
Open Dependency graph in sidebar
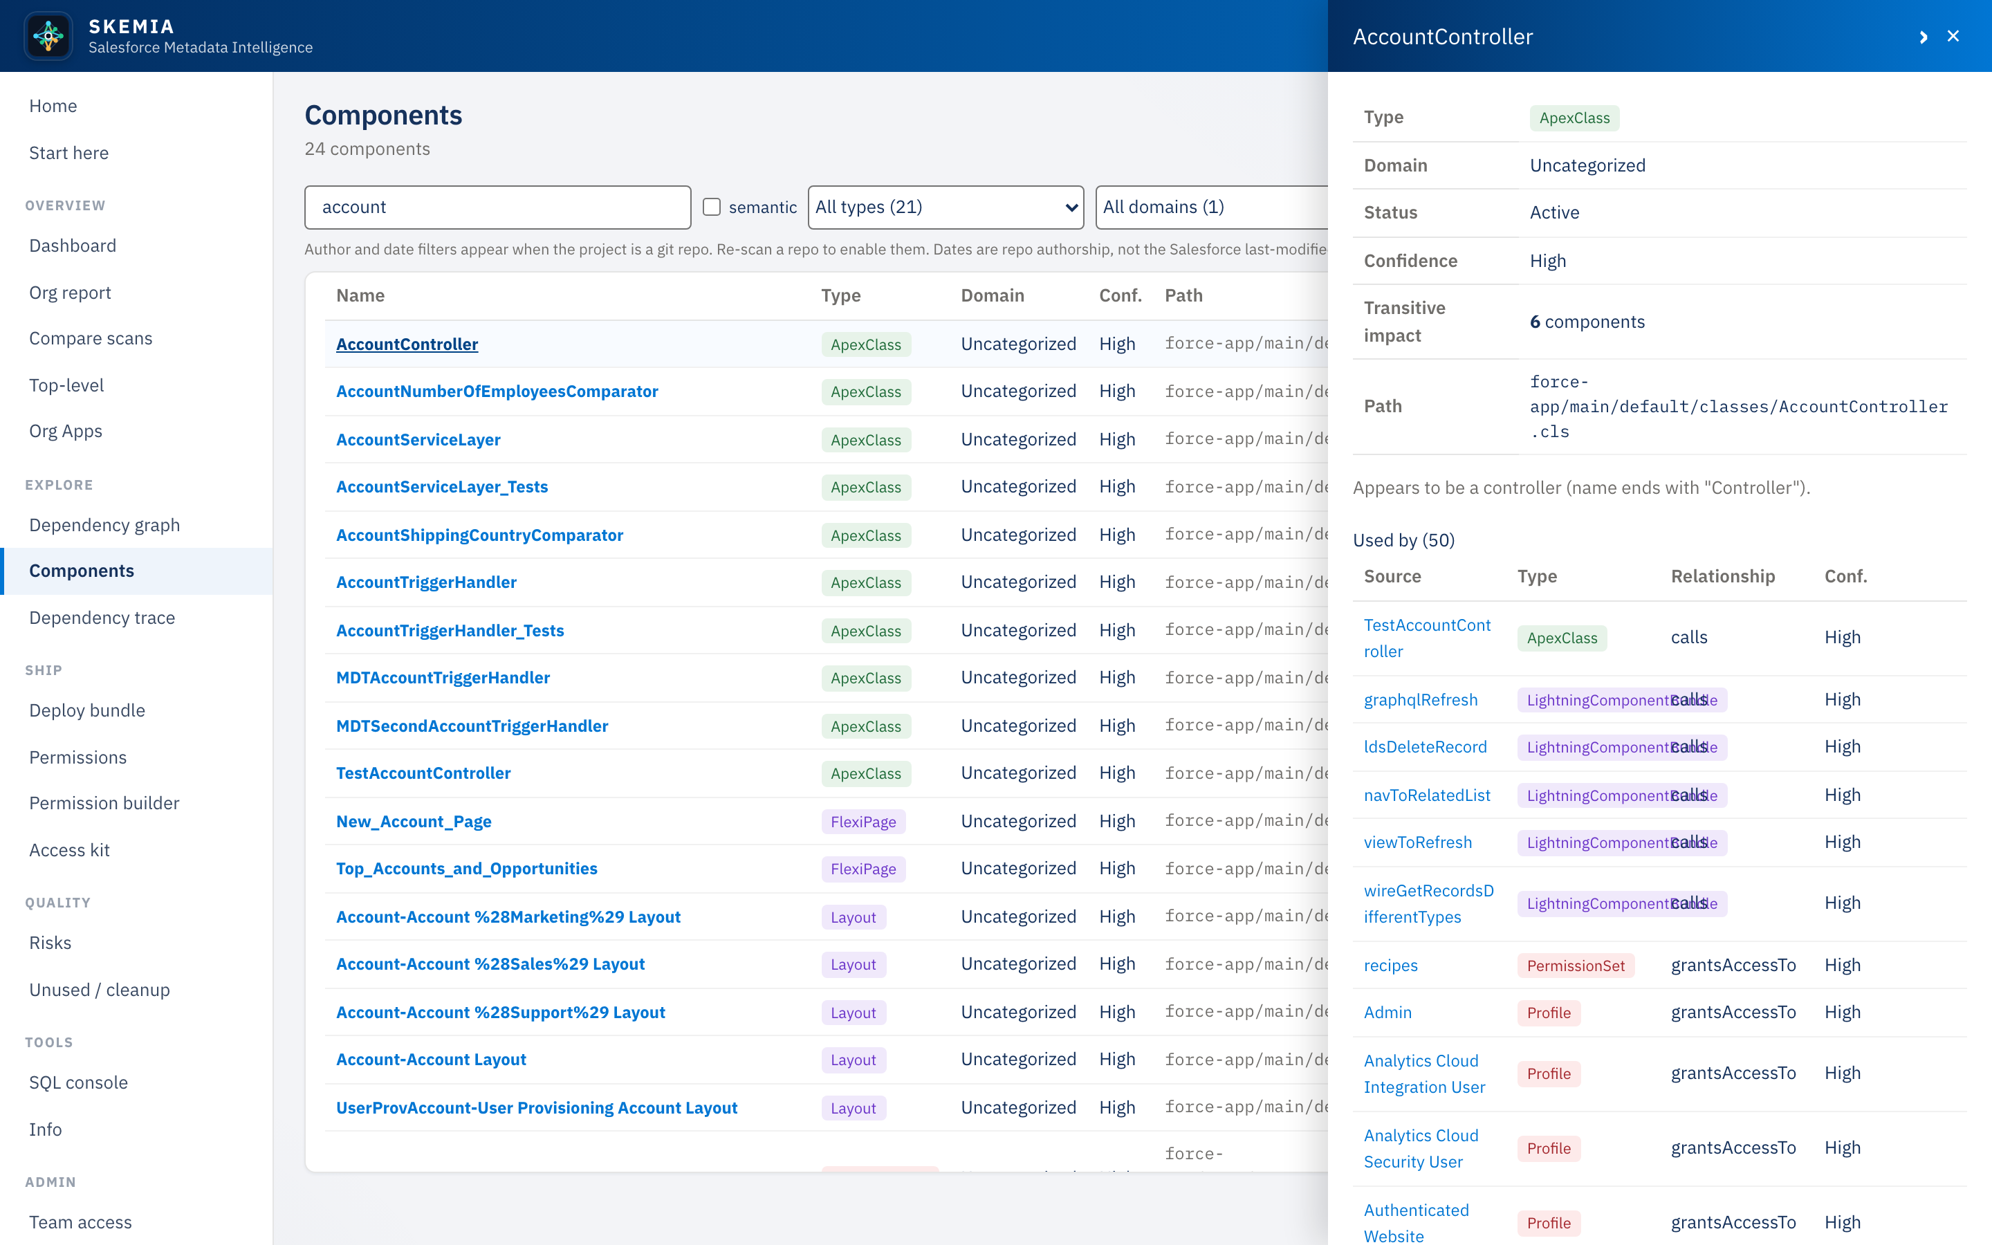tap(104, 524)
